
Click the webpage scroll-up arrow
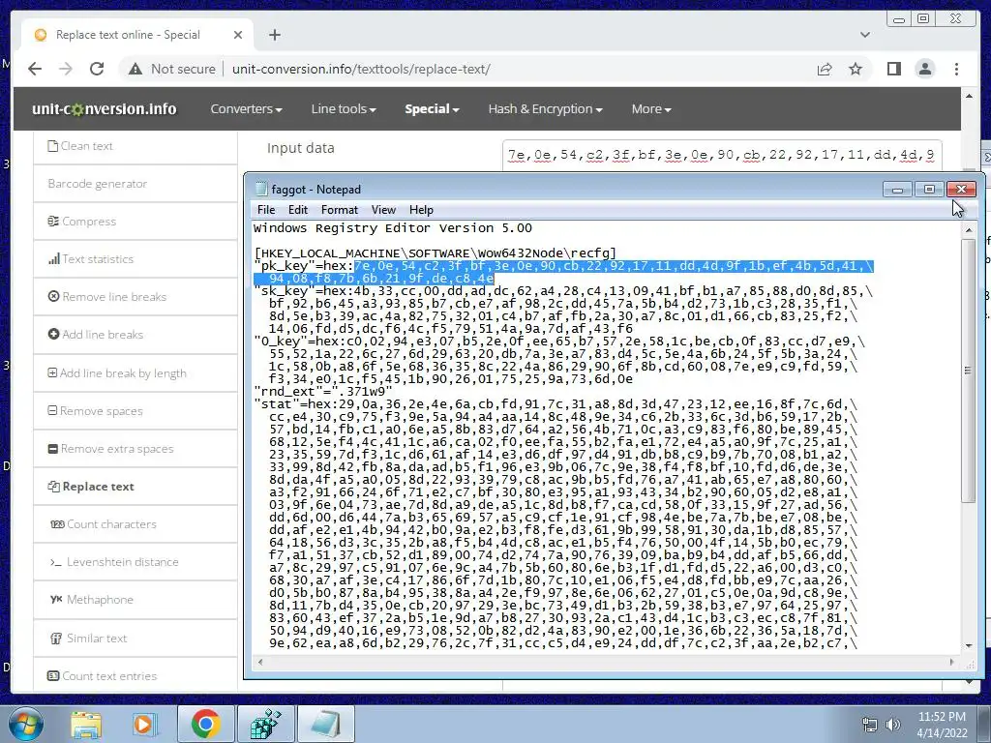(x=969, y=96)
